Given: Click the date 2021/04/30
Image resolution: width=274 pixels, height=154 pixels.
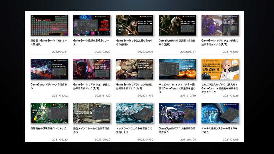Looking at the screenshot, I should pyautogui.click(x=145, y=139).
